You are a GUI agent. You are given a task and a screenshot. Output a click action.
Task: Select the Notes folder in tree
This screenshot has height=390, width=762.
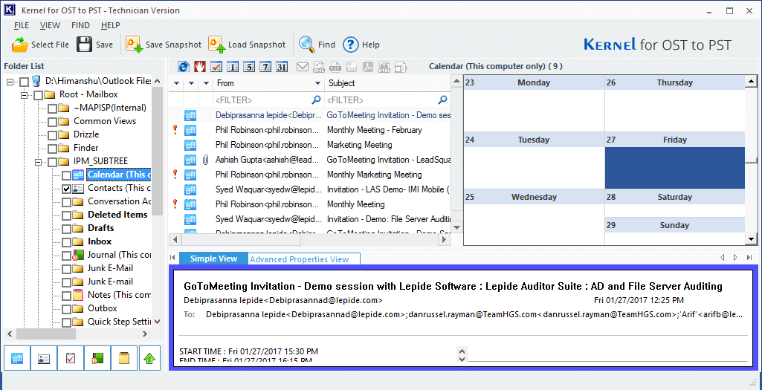coord(119,295)
